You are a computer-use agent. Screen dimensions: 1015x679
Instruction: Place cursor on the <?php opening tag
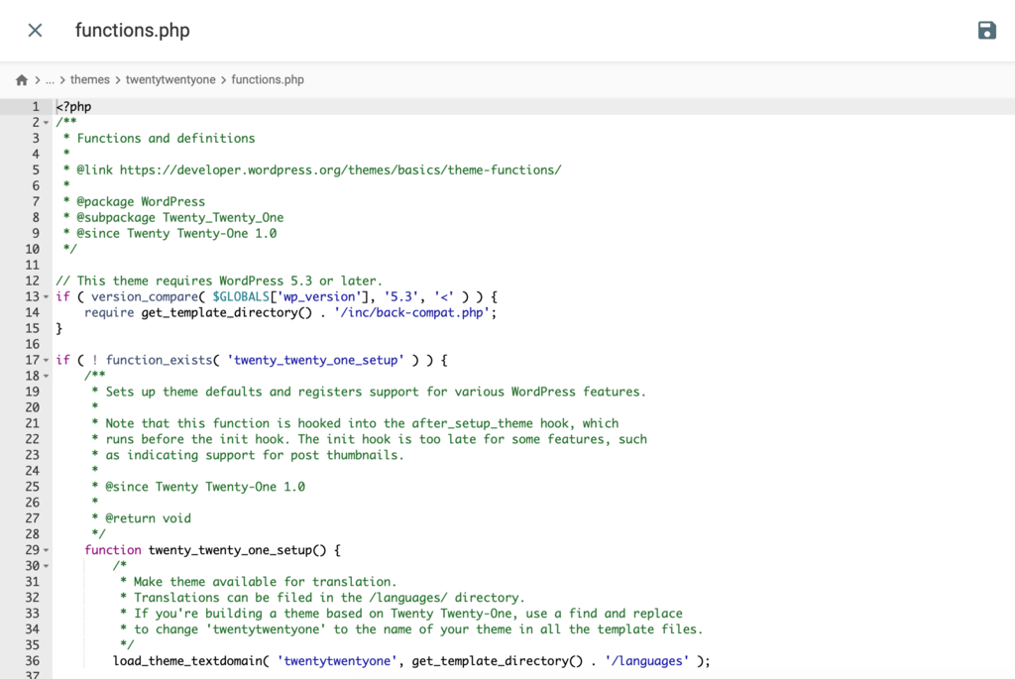(x=73, y=107)
